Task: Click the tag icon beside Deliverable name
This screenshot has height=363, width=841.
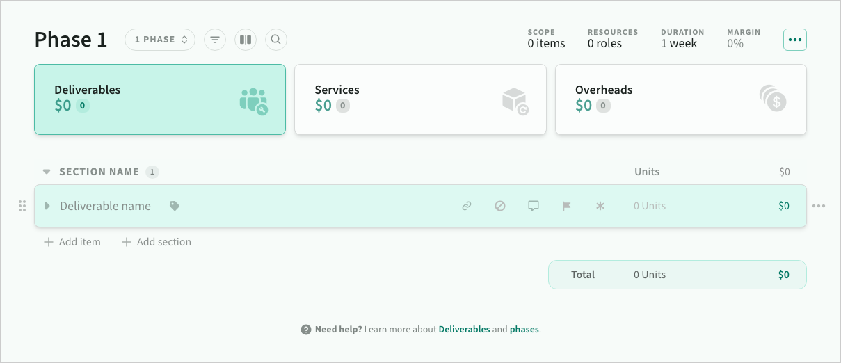Action: pos(175,206)
